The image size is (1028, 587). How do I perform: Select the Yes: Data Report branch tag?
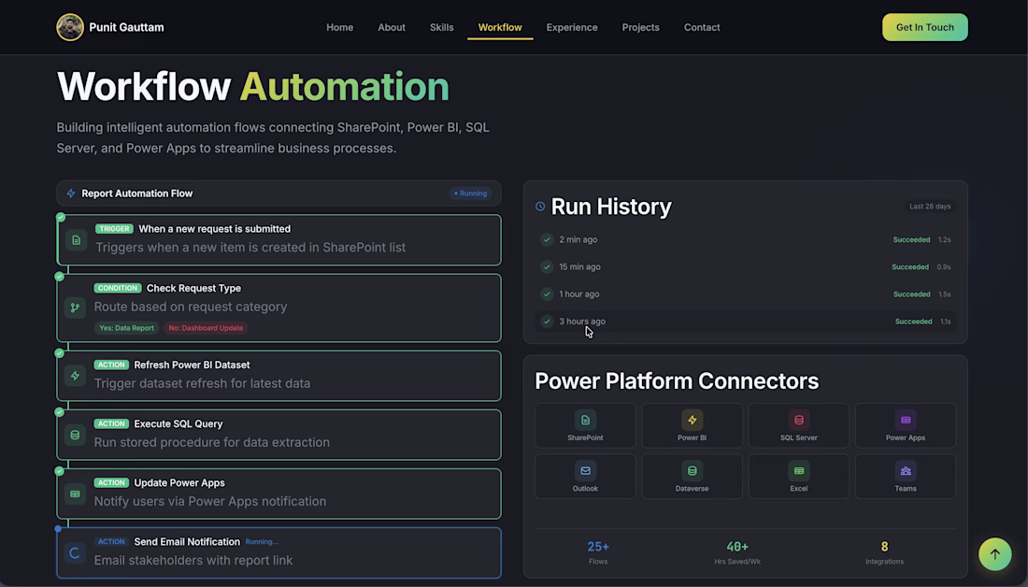pos(126,328)
